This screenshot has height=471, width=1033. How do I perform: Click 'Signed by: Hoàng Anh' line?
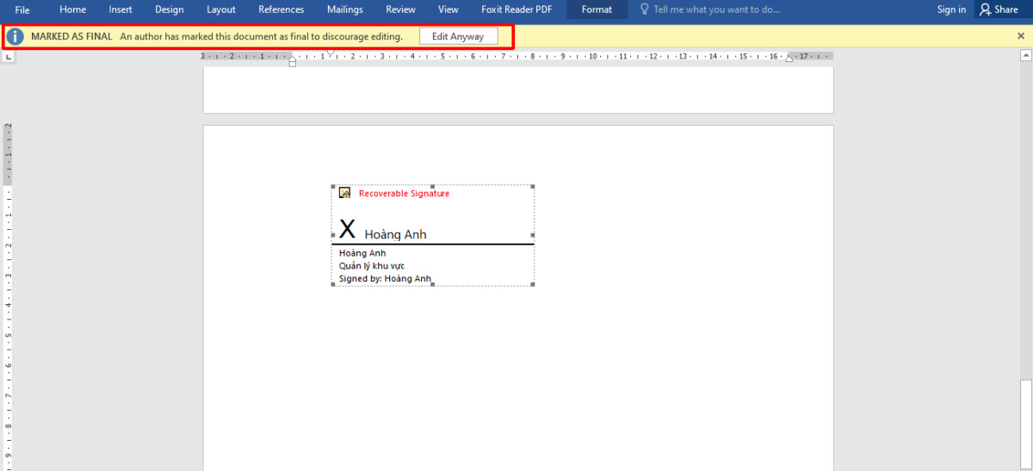click(x=385, y=279)
